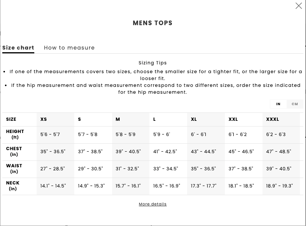Select the XL chest measurement cell
This screenshot has height=226, width=306.
pos(206,152)
